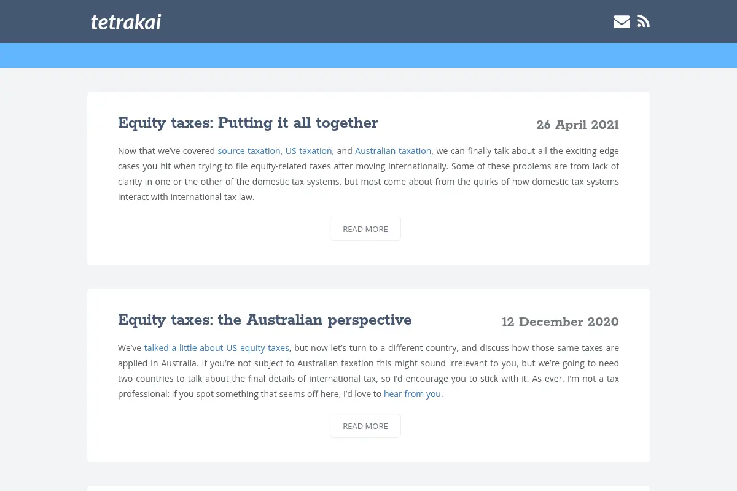Open post 'Equity taxes: the Australian perspective'

tap(265, 320)
